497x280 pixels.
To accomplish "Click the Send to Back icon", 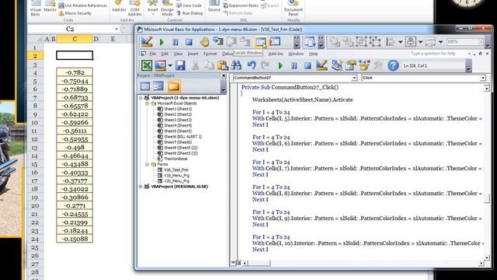I will tap(348, 42).
